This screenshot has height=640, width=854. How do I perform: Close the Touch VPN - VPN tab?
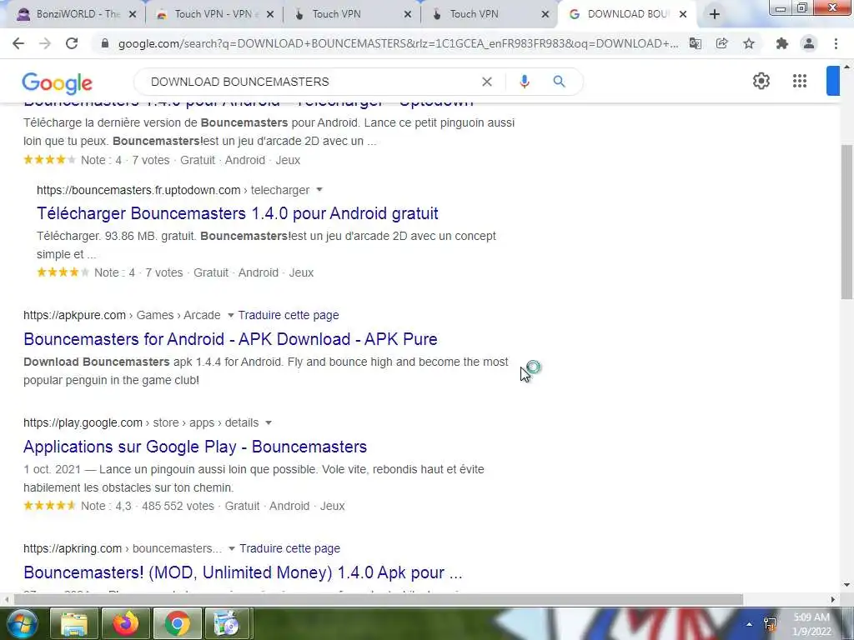pos(270,15)
